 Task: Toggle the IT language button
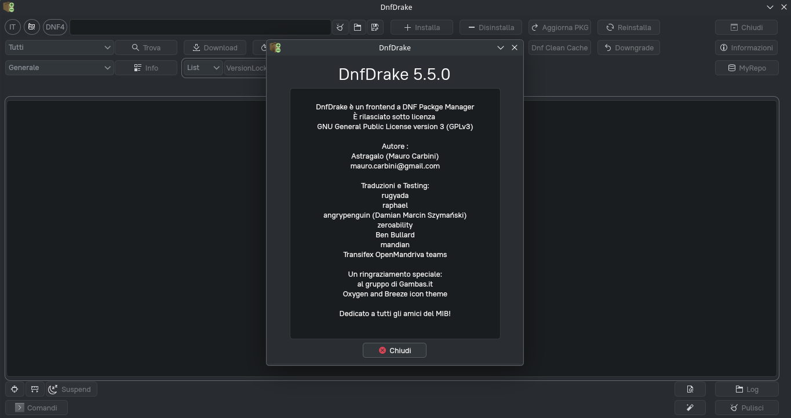13,27
